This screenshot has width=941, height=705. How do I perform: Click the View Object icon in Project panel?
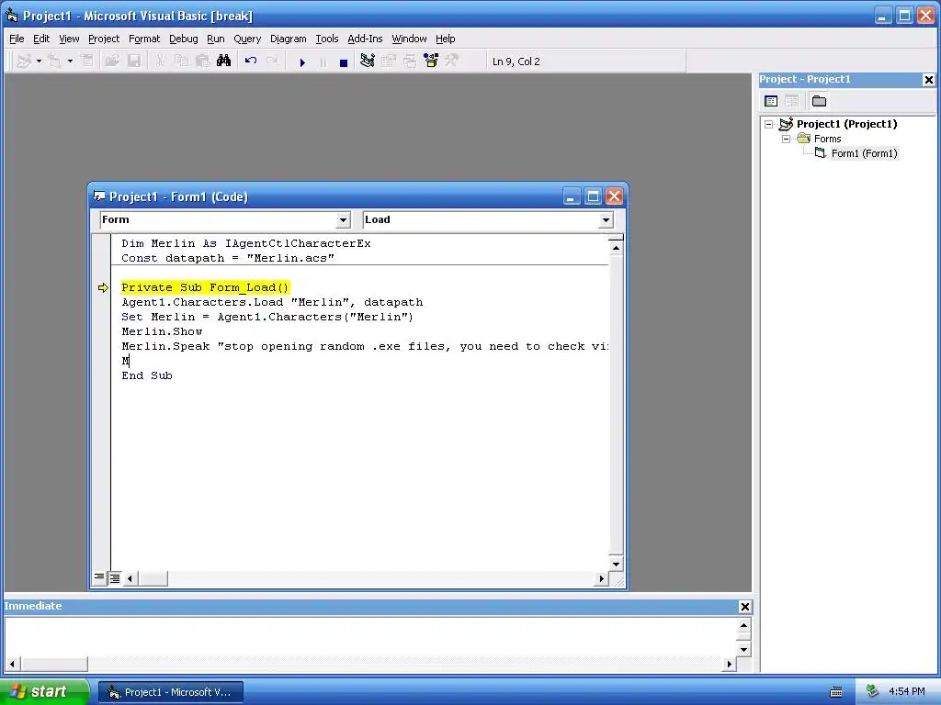tap(792, 101)
